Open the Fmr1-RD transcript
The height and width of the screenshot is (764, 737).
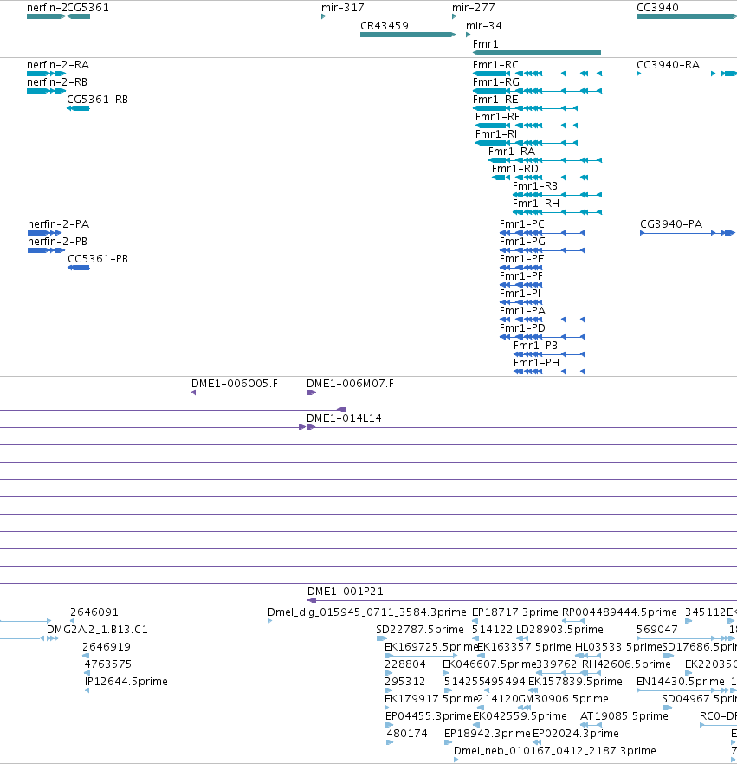tap(540, 178)
